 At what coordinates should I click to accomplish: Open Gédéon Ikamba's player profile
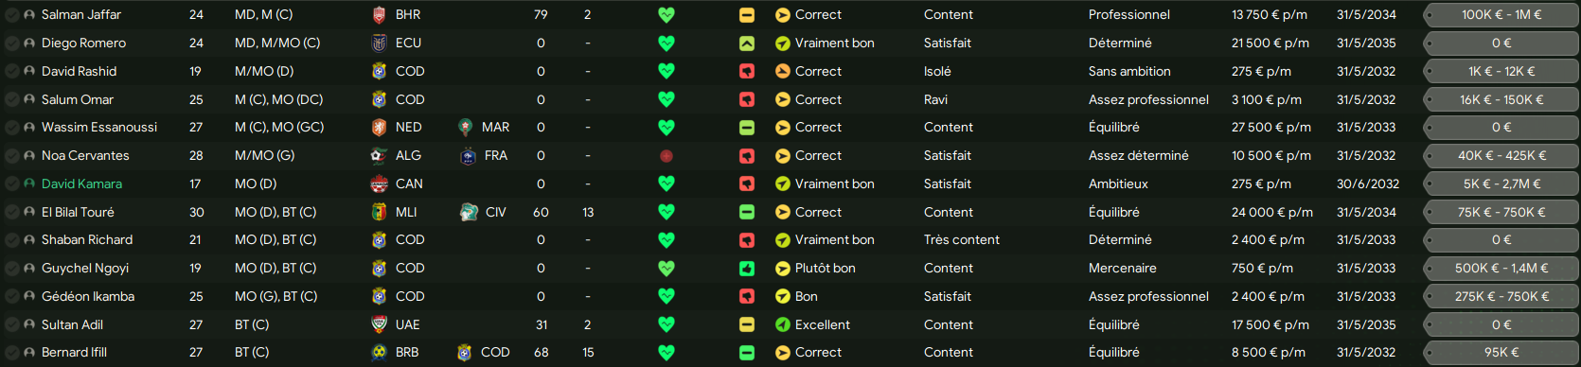tap(88, 297)
